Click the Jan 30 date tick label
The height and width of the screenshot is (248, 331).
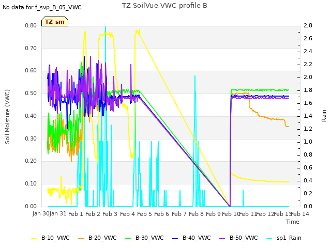(41, 214)
